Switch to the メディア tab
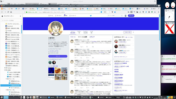The image size is (176, 99). click(x=92, y=37)
